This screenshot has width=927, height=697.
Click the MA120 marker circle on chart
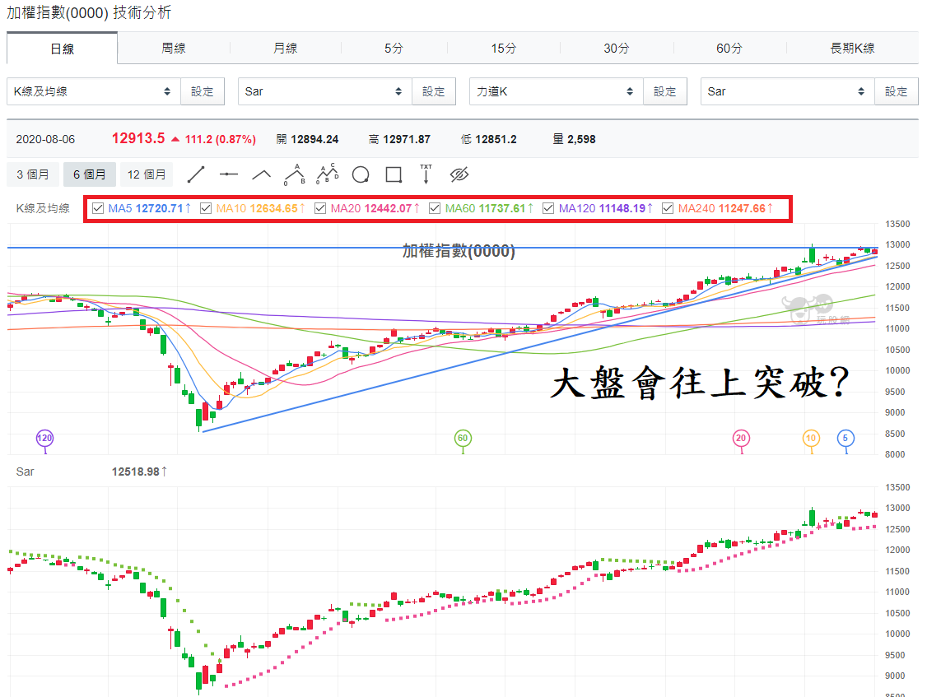45,438
